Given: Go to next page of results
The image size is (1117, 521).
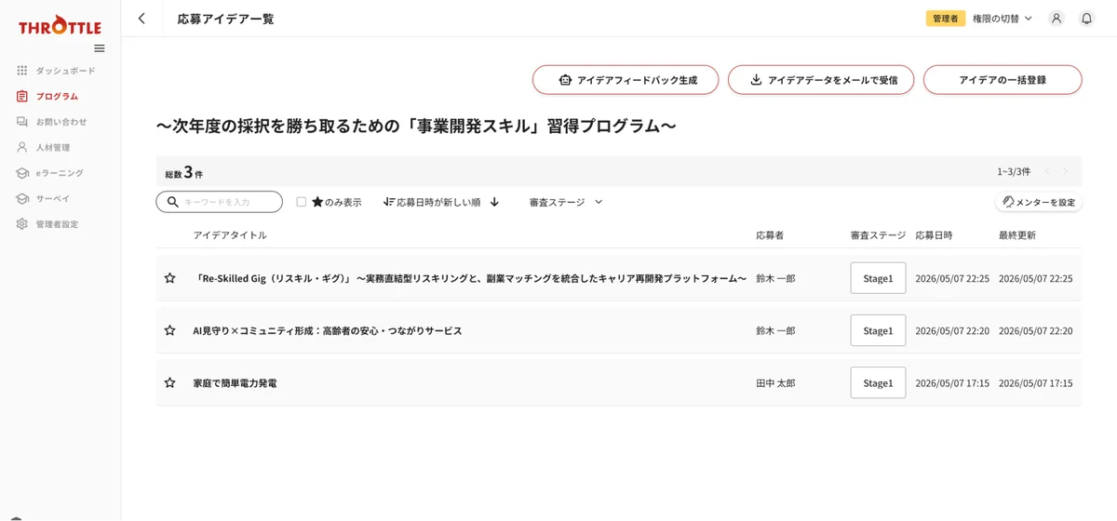Looking at the screenshot, I should [x=1066, y=171].
